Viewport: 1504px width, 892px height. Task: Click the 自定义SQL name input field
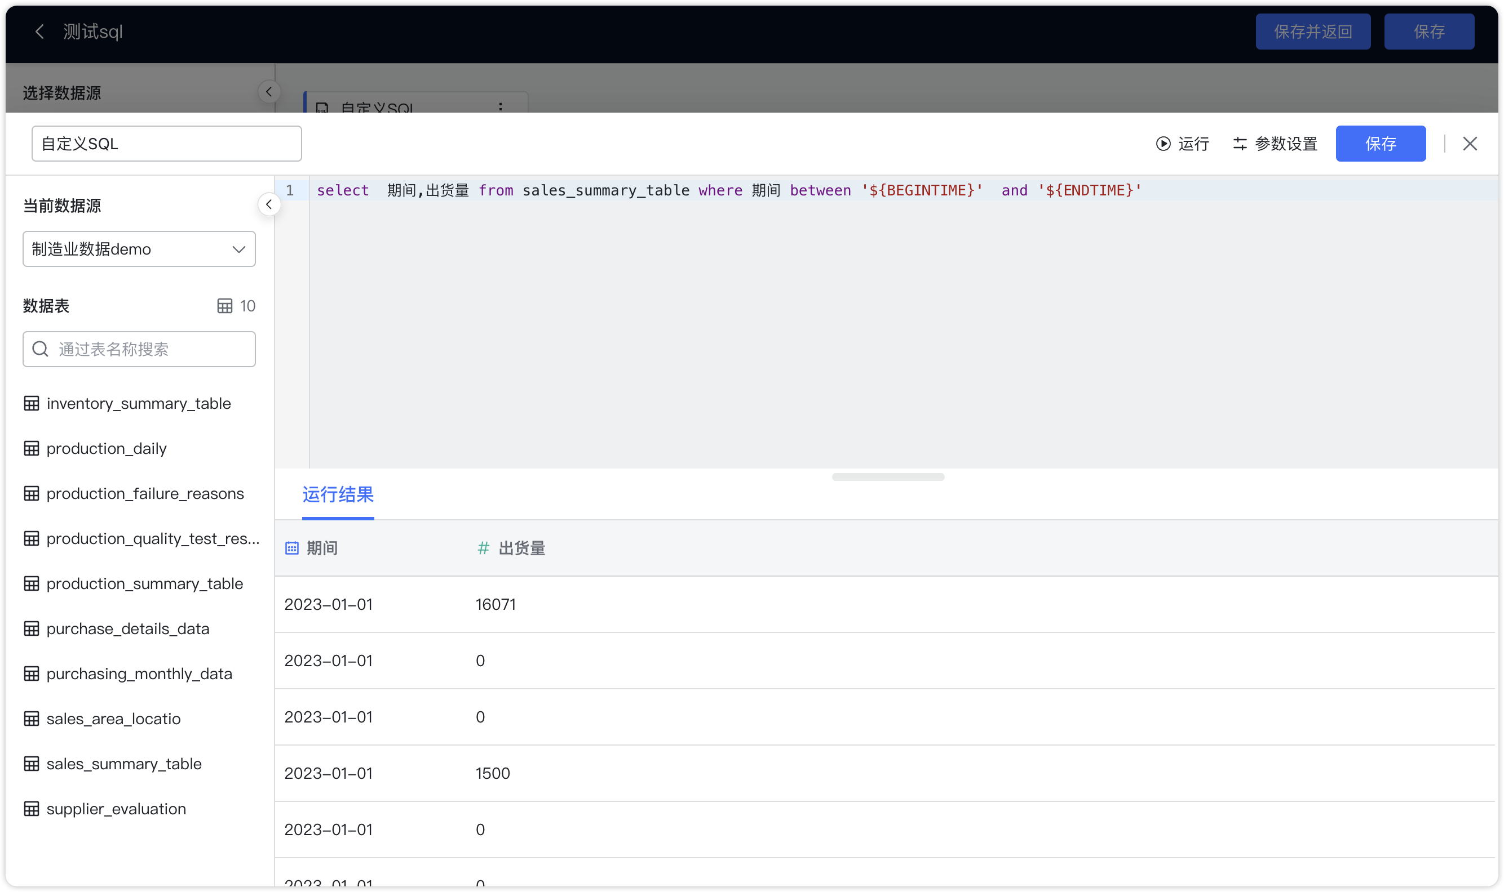pyautogui.click(x=167, y=143)
